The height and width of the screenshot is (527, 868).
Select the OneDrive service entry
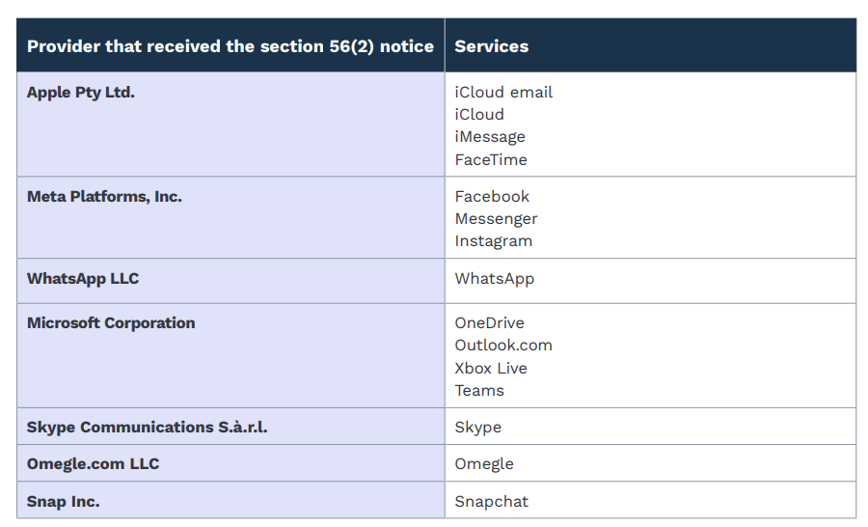(489, 322)
